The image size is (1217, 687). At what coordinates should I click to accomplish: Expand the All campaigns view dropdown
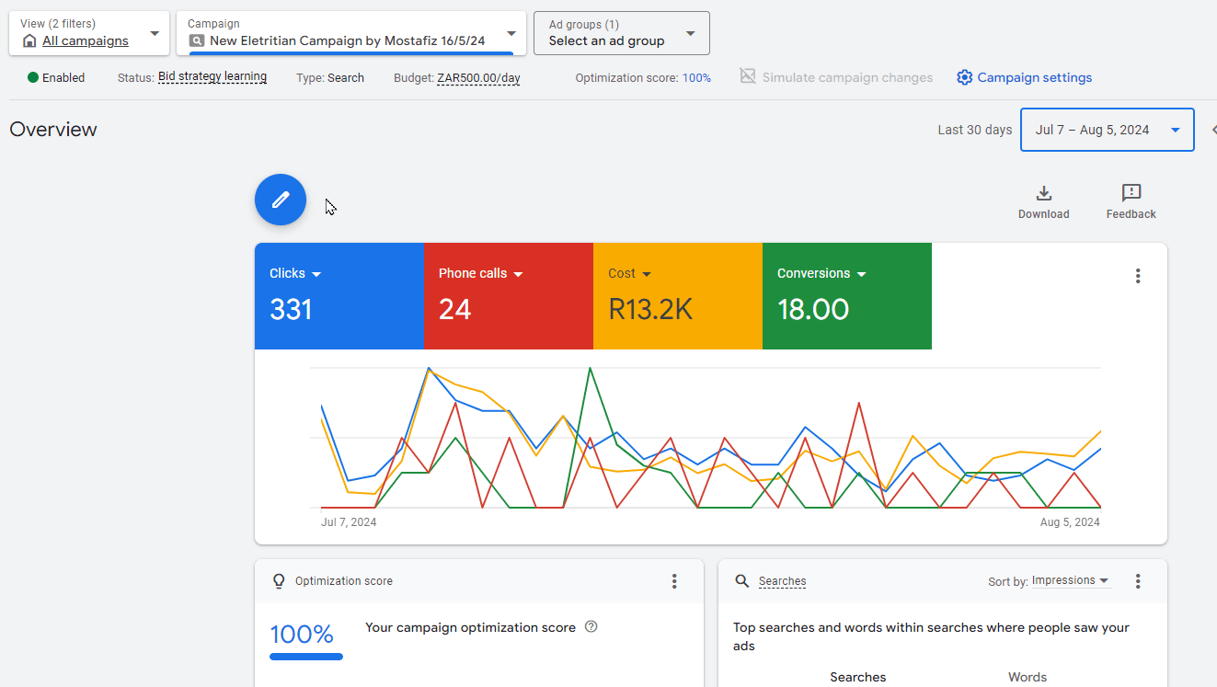(x=89, y=33)
